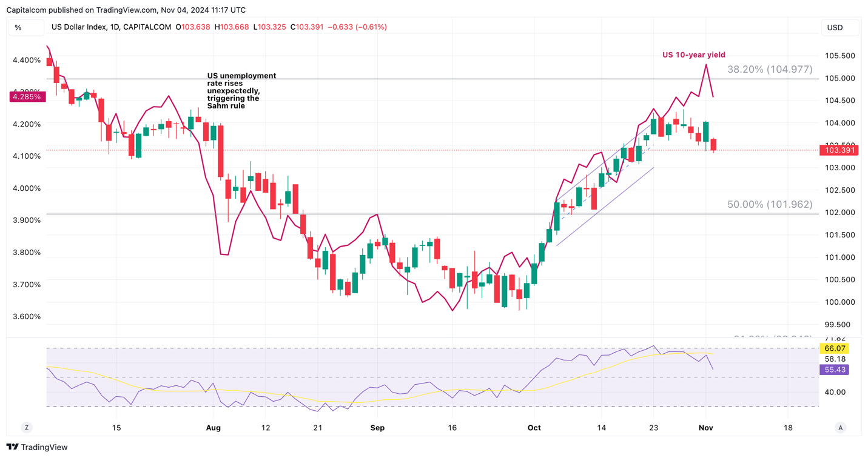The image size is (868, 458).
Task: Open the USD currency selector
Action: pos(840,27)
